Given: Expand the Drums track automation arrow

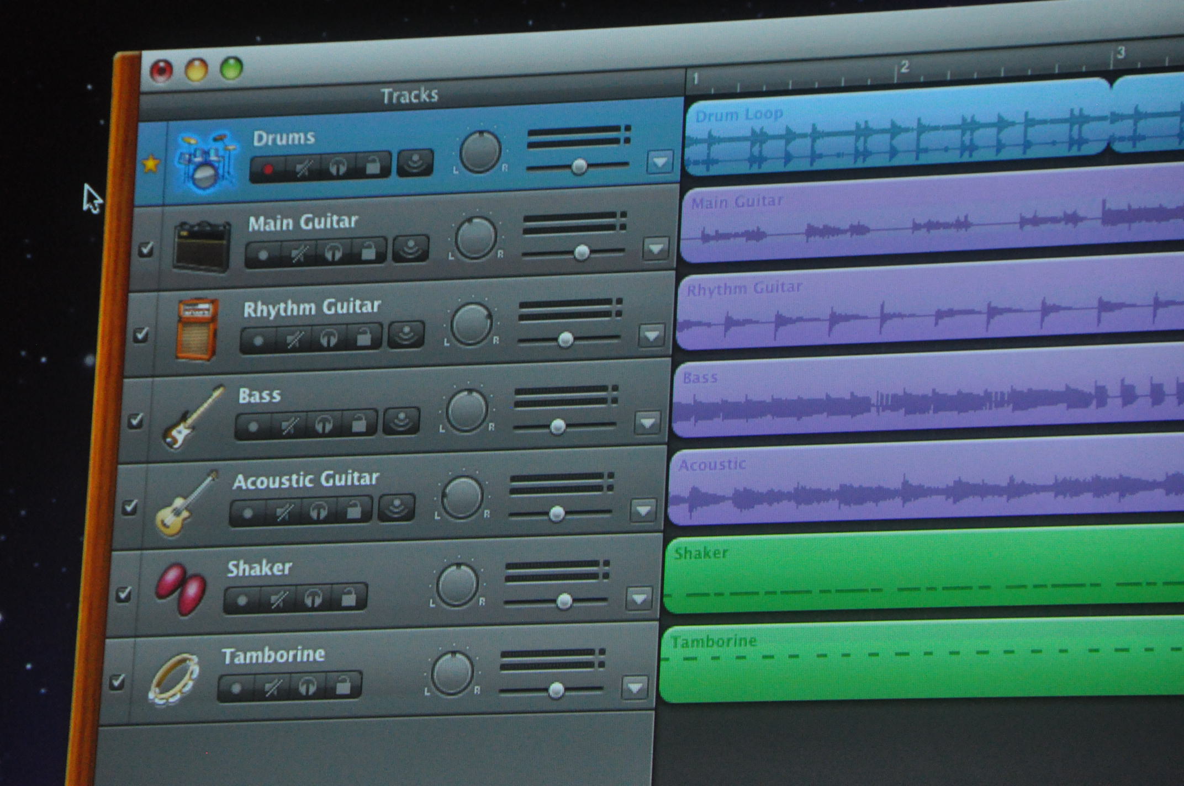Looking at the screenshot, I should click(660, 162).
